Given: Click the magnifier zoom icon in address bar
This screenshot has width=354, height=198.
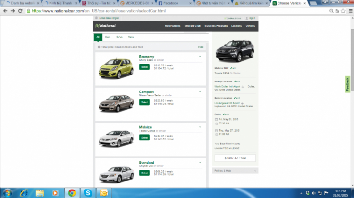Looking at the screenshot, I should click(331, 11).
